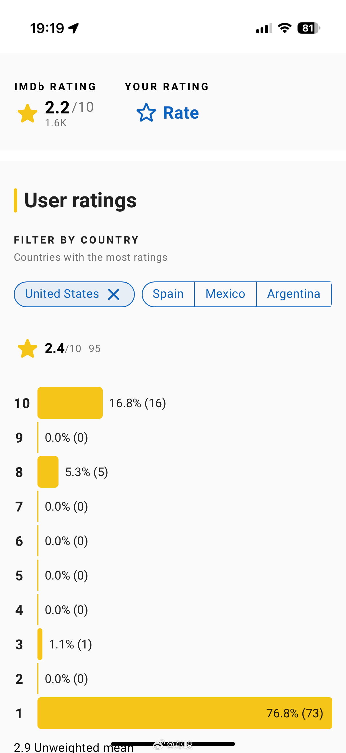
Task: Open the 2.2/10 IMDb rating score
Action: (69, 107)
